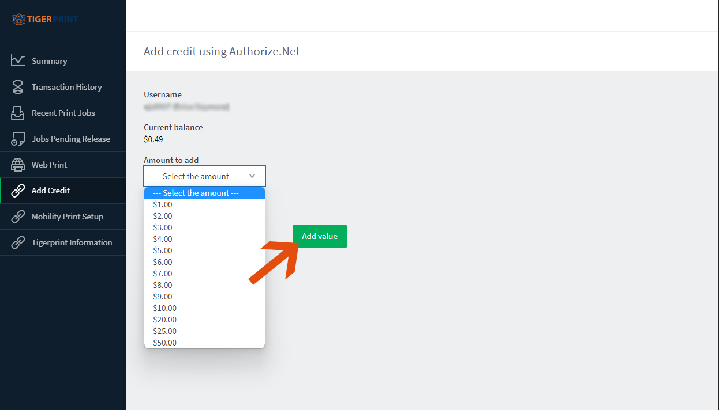Screen dimensions: 719x410
Task: Click the Jobs Pending Release icon
Action: coord(18,139)
